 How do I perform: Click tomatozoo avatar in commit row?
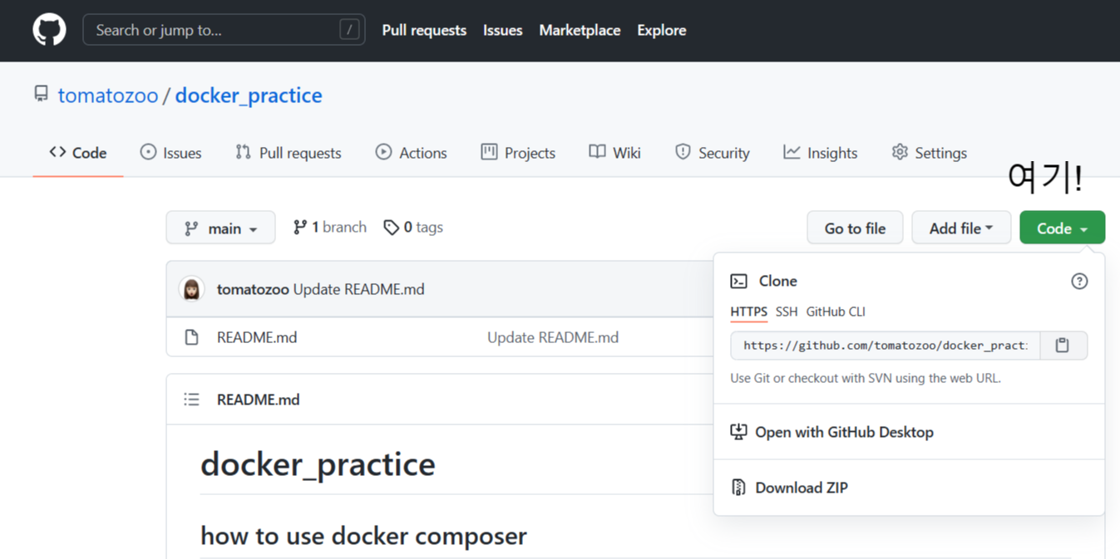tap(192, 289)
